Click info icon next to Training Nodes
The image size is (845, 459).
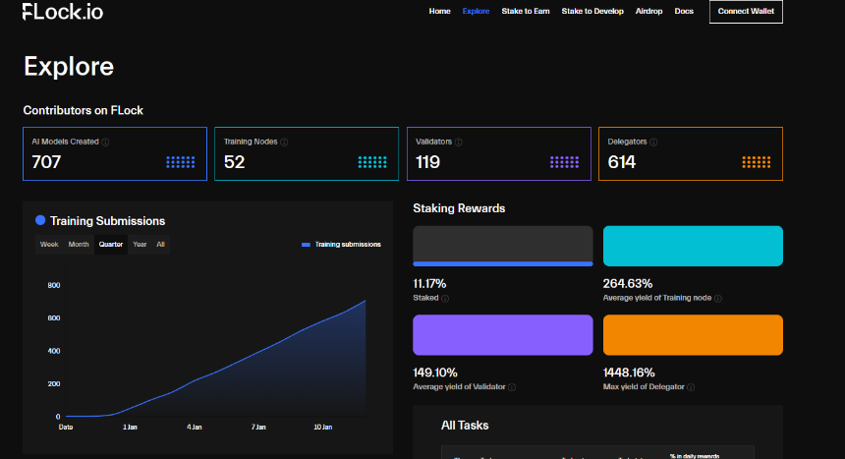click(284, 142)
